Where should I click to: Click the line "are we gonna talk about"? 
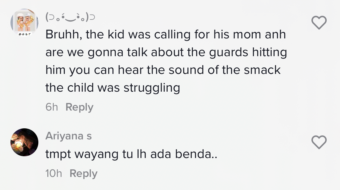(x=166, y=53)
